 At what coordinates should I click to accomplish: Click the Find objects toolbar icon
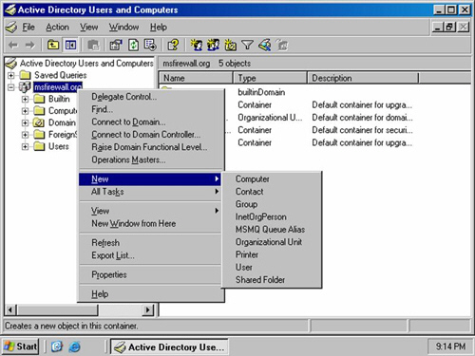coord(265,45)
